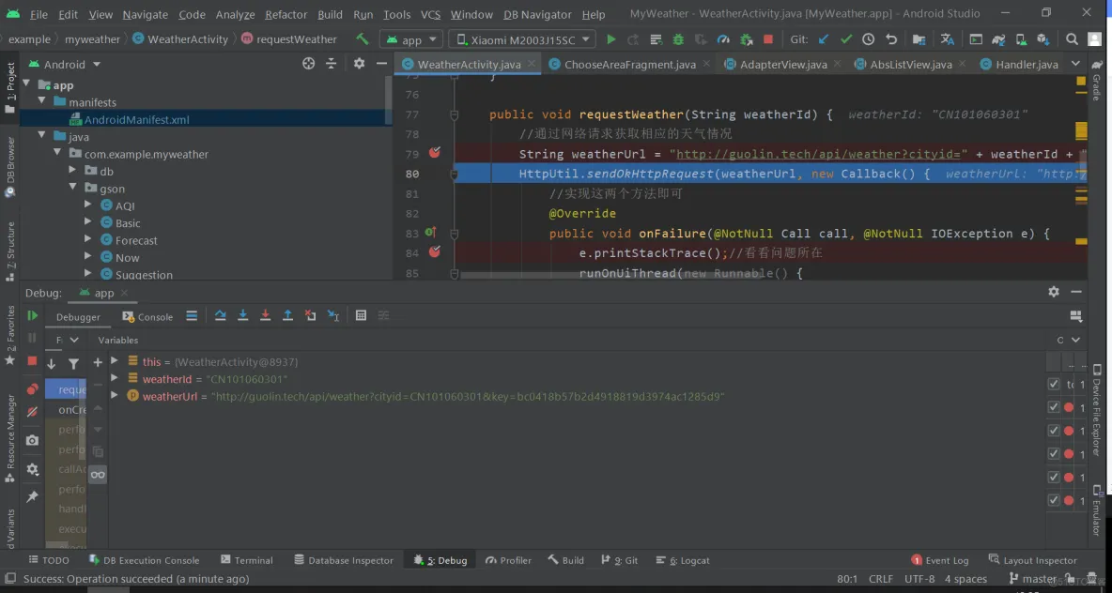This screenshot has width=1112, height=593.
Task: Click the red Stop icon in main toolbar
Action: pyautogui.click(x=768, y=39)
